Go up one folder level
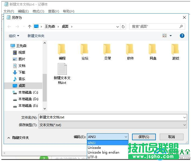 click(x=29, y=27)
